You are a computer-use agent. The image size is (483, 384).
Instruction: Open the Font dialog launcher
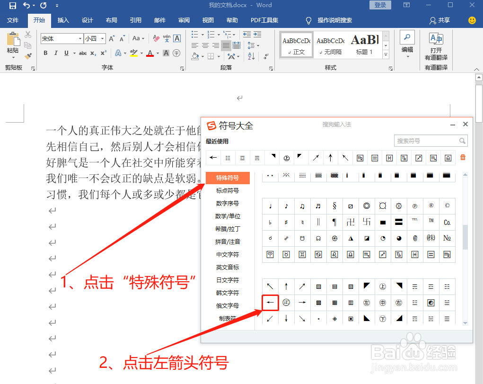[182, 69]
